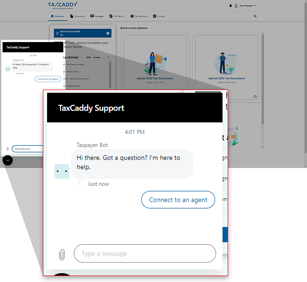Click Connect to an agent in enlarged view
Viewport: 307px width, 282px height.
click(178, 200)
